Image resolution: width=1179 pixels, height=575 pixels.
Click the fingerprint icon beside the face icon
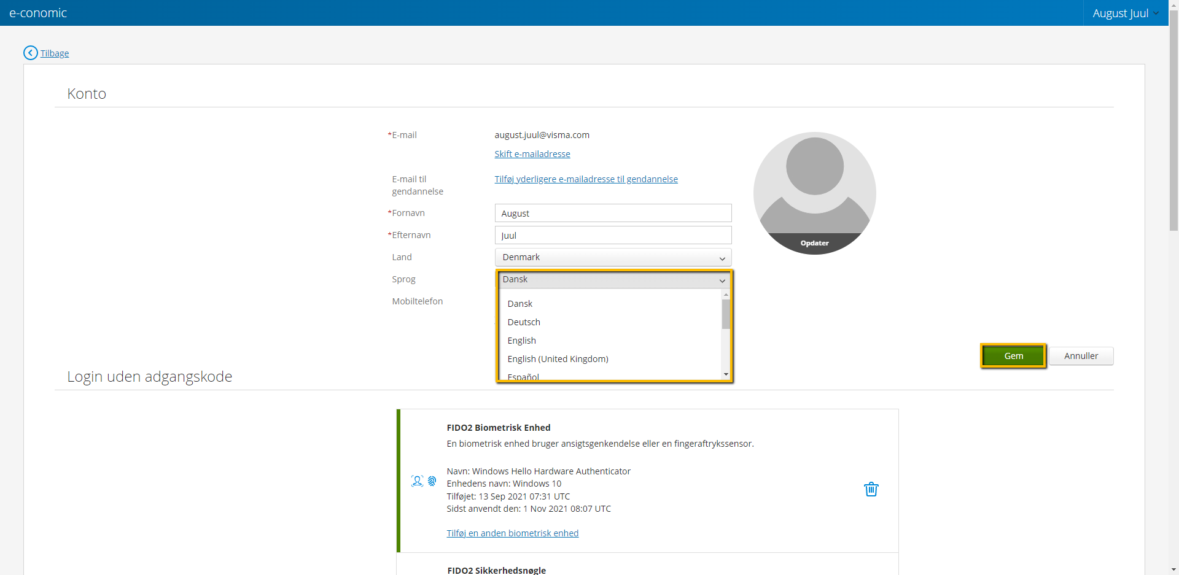432,480
